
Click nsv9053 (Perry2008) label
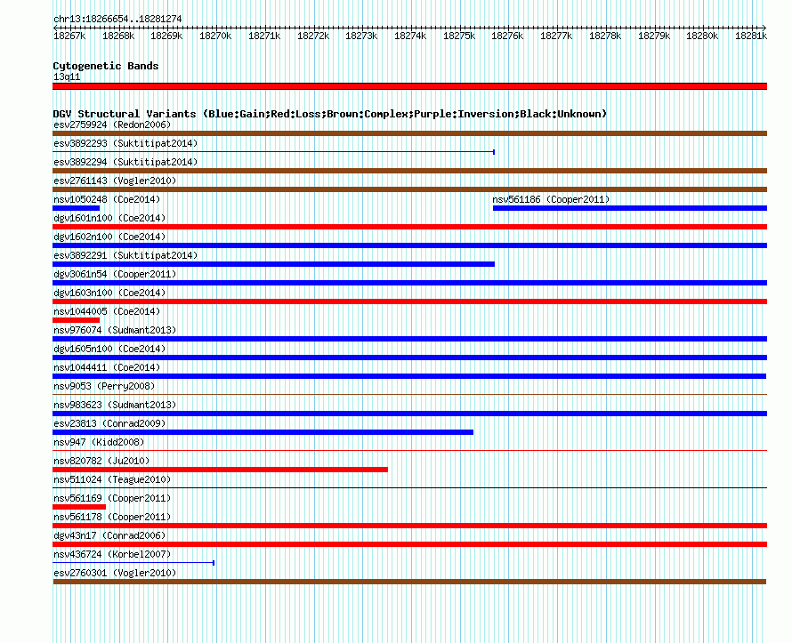(x=104, y=386)
